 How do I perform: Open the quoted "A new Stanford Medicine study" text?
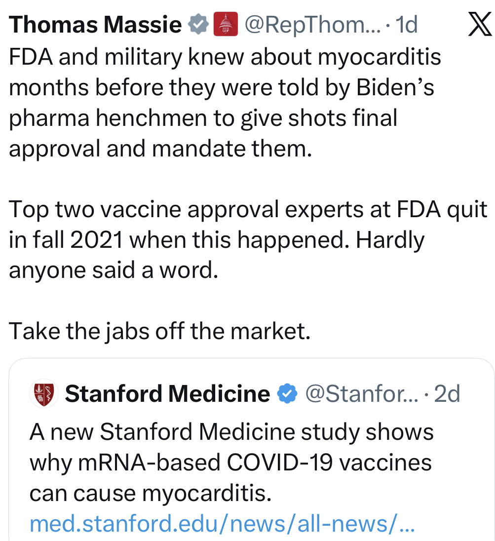pos(231,433)
